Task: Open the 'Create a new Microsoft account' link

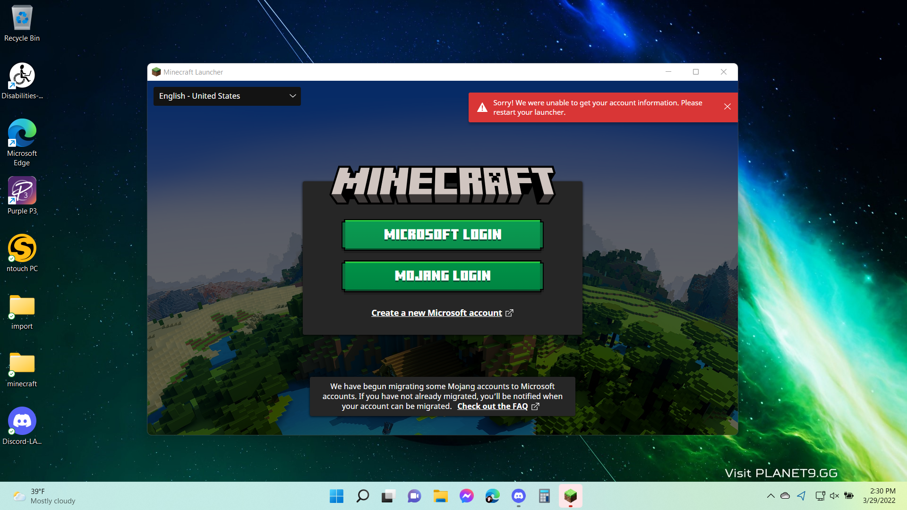Action: [x=436, y=313]
